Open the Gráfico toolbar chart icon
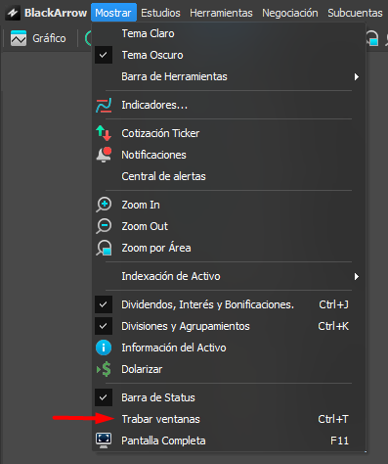Screen dimensions: 388x464 19,38
